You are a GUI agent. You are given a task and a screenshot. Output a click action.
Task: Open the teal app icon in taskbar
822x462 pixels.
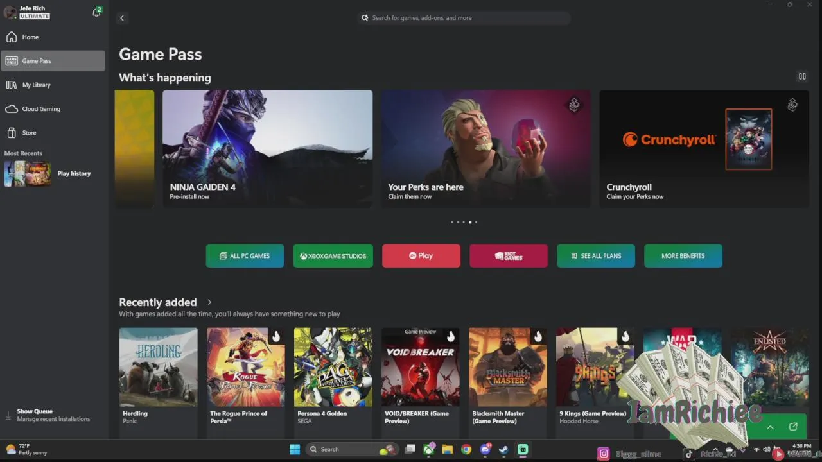click(x=523, y=449)
